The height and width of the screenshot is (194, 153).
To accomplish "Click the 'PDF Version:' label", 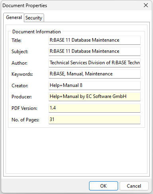I will point(24,108).
